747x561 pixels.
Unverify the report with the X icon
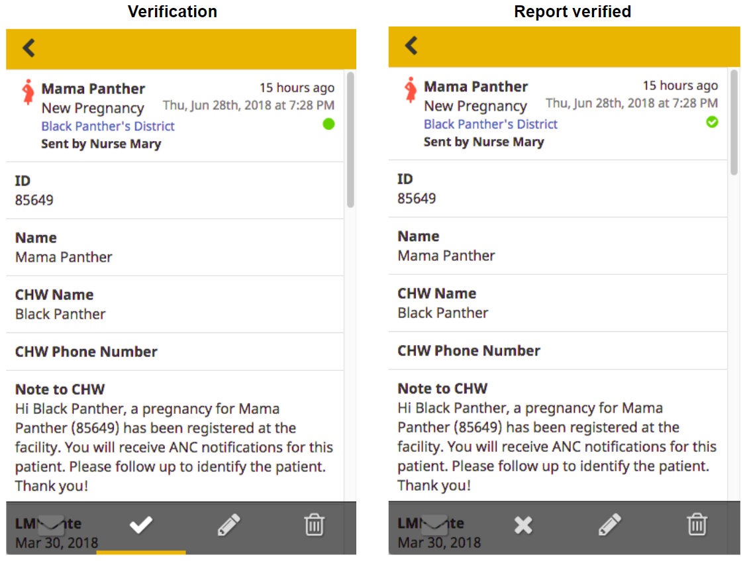pyautogui.click(x=523, y=525)
